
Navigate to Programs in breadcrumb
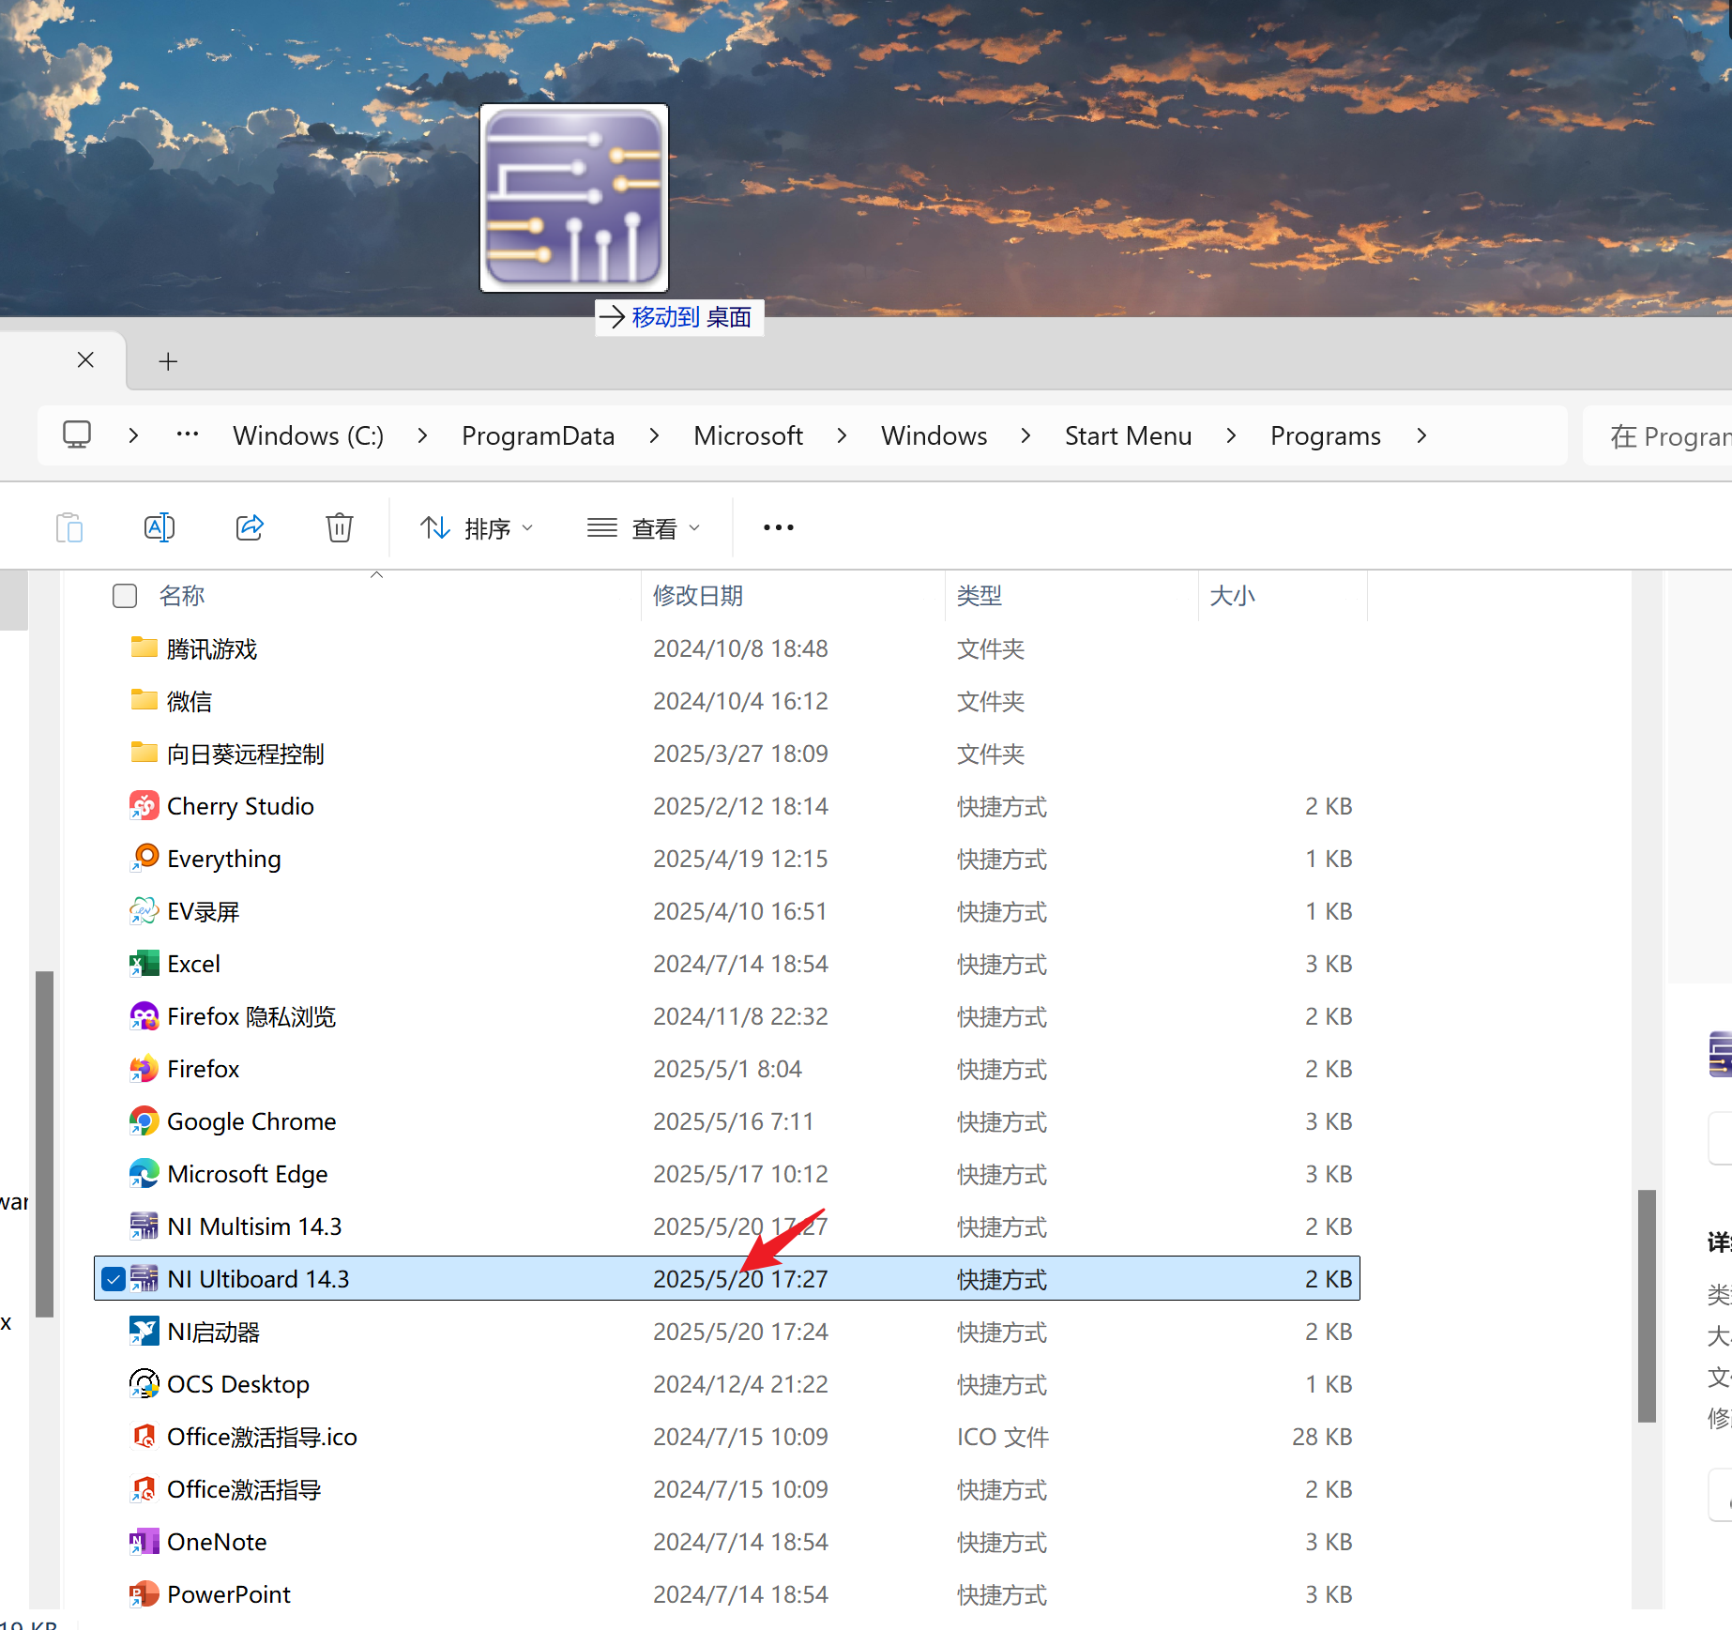point(1326,435)
